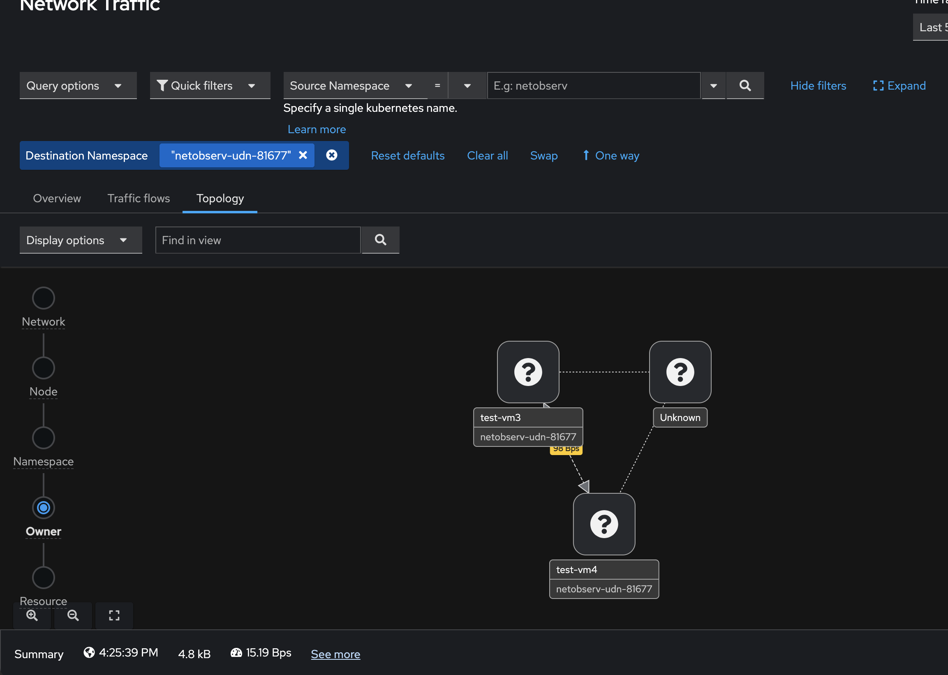The height and width of the screenshot is (675, 948).
Task: Delete the whole Destination Namespace filter group
Action: point(332,155)
